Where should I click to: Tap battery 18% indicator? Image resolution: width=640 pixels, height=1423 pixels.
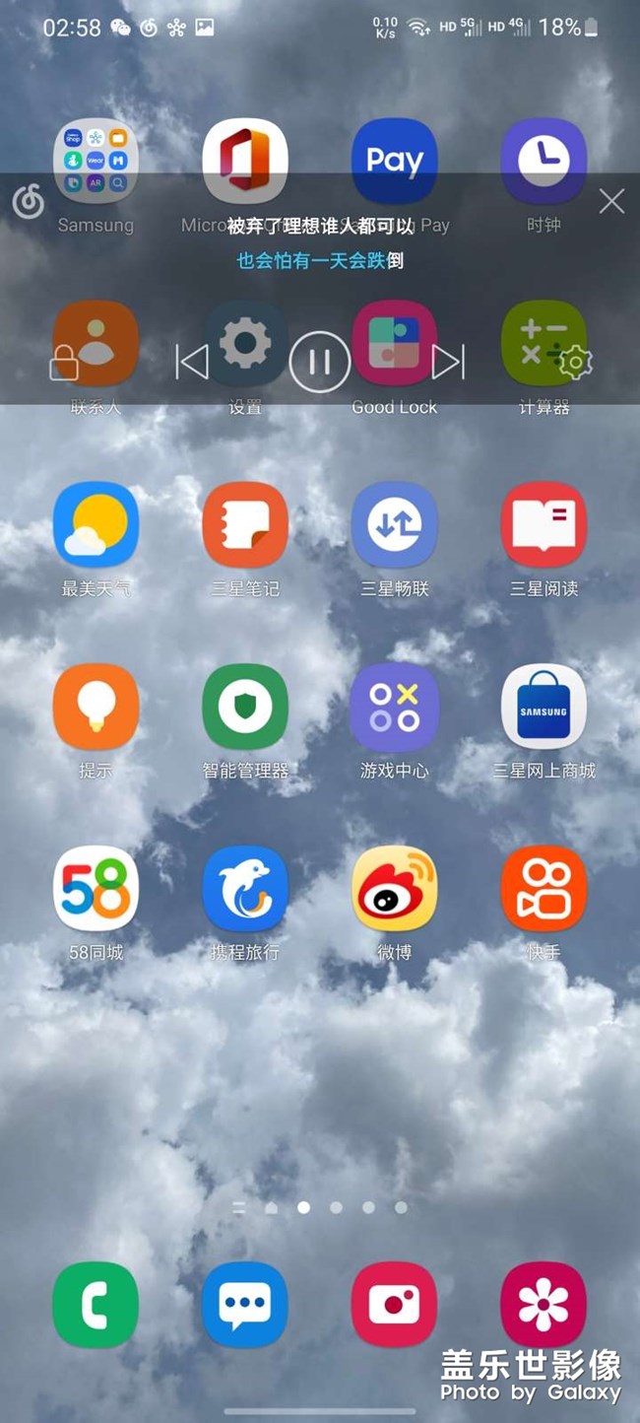[x=568, y=28]
